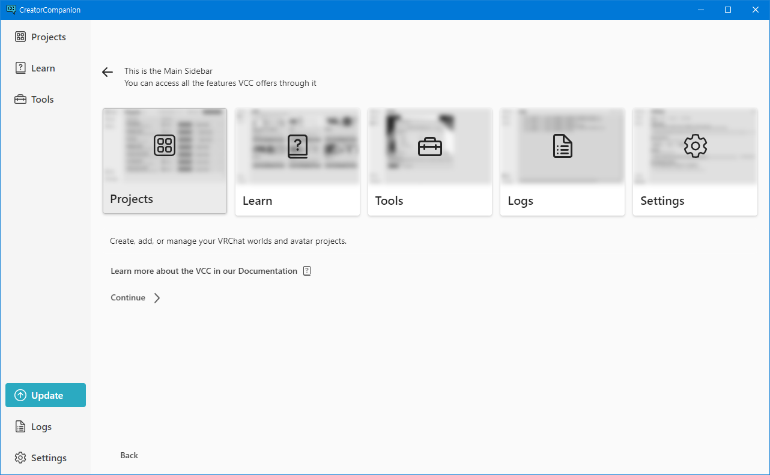Viewport: 770px width, 475px height.
Task: Click the Update button in sidebar
Action: coord(46,395)
